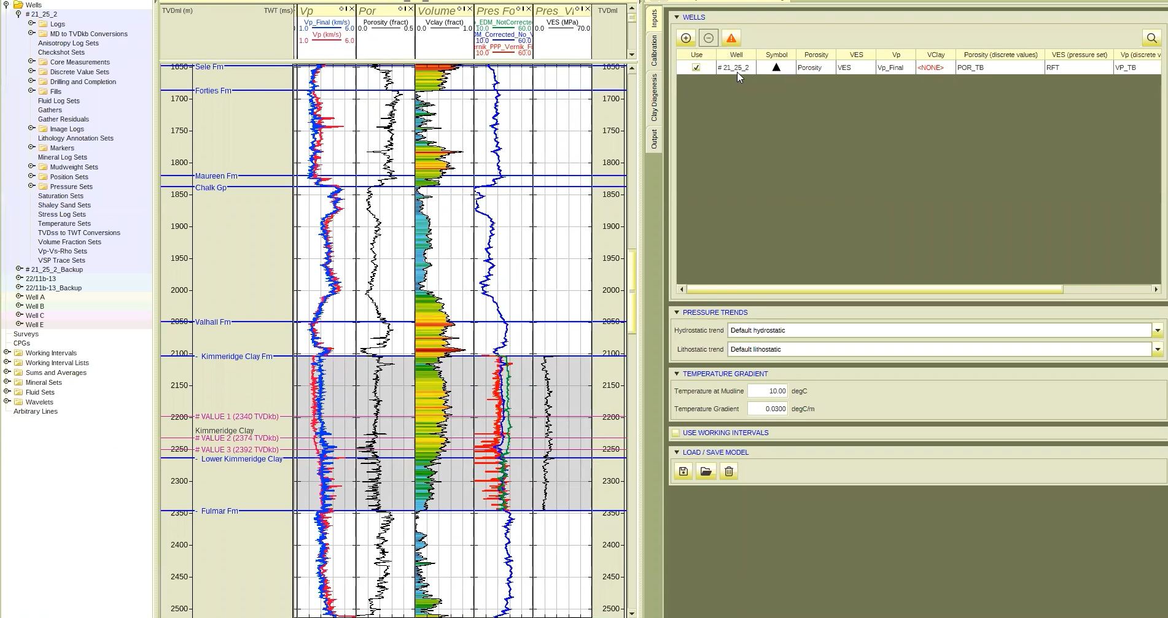
Task: Close the Pres Fo track with its X
Action: (x=529, y=9)
